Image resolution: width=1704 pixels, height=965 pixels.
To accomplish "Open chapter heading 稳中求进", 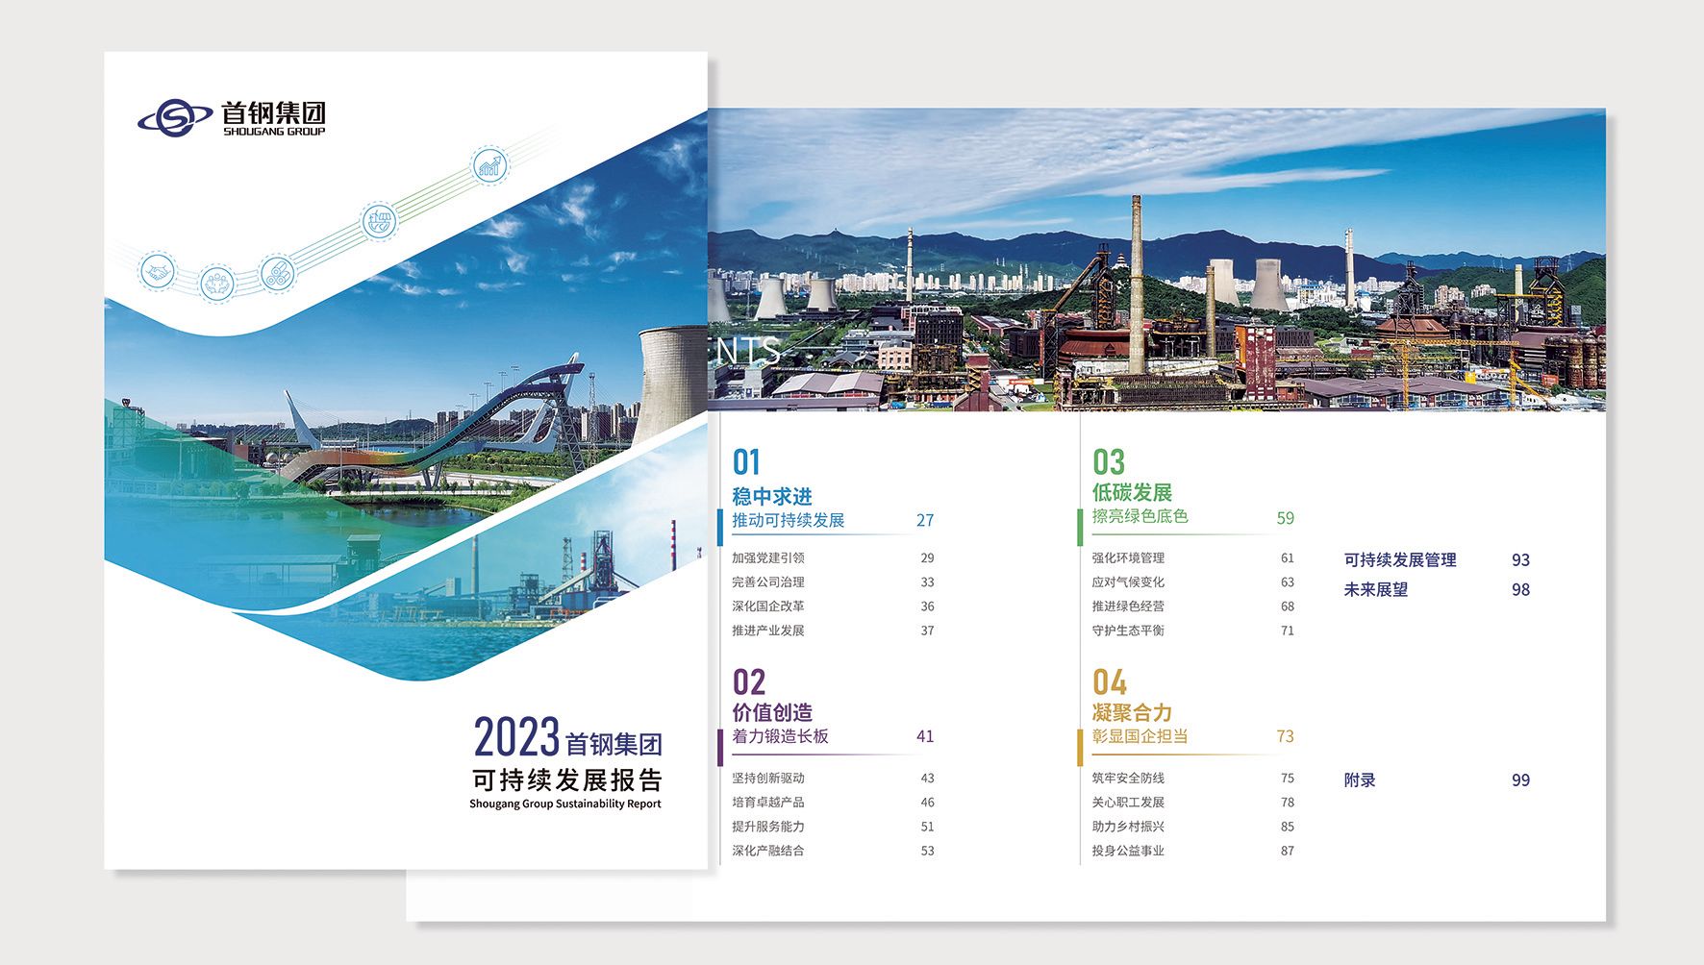I will [772, 496].
